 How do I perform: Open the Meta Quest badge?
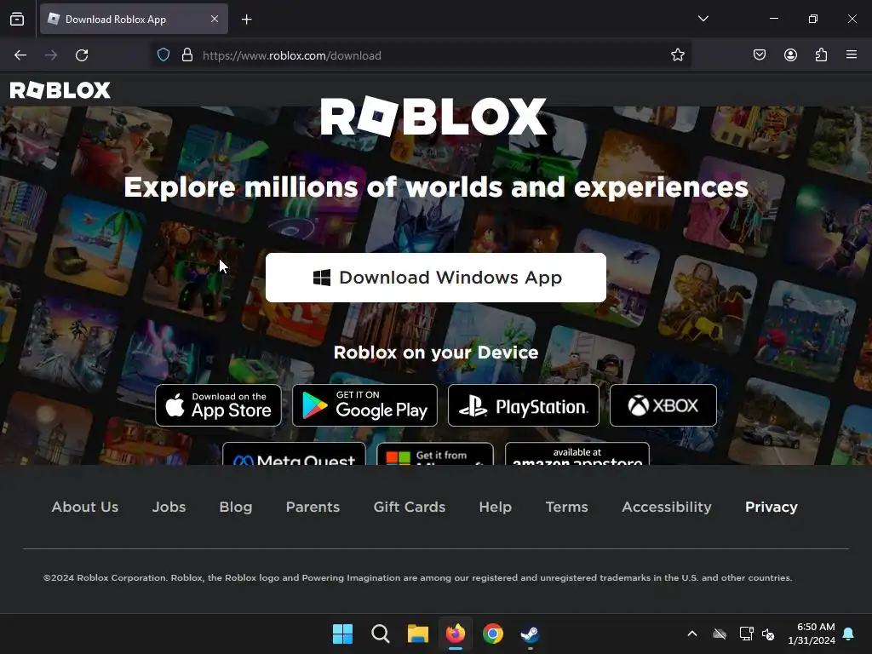(x=294, y=454)
